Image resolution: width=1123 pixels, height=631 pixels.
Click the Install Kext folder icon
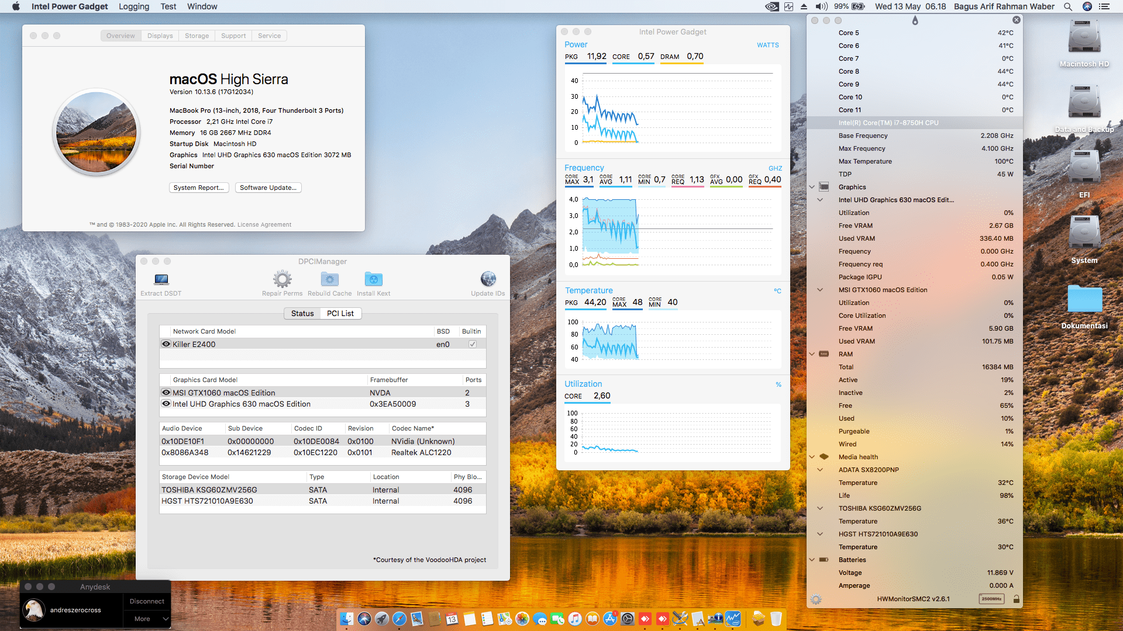tap(374, 279)
